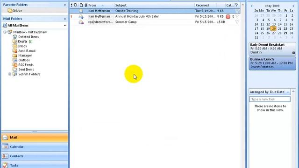Open the Search Folders icon

tap(15, 74)
